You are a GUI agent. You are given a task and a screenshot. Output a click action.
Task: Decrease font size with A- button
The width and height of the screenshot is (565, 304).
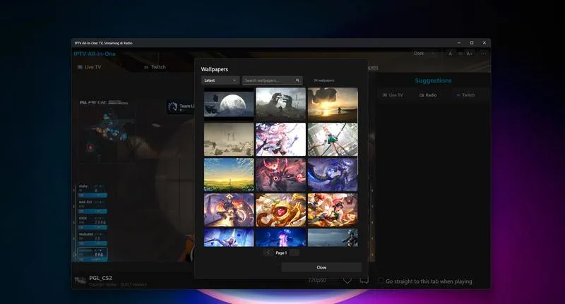coord(451,54)
